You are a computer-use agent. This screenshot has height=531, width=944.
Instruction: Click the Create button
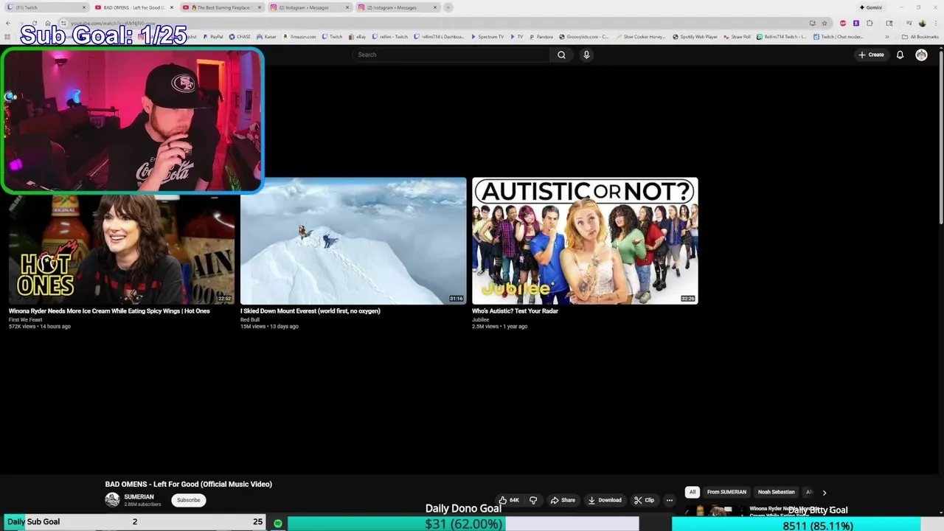click(871, 55)
